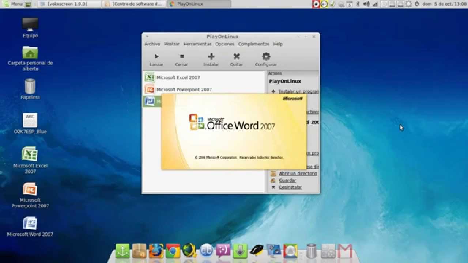Click the brightness sun tray icon
The width and height of the screenshot is (468, 263).
[x=409, y=4]
